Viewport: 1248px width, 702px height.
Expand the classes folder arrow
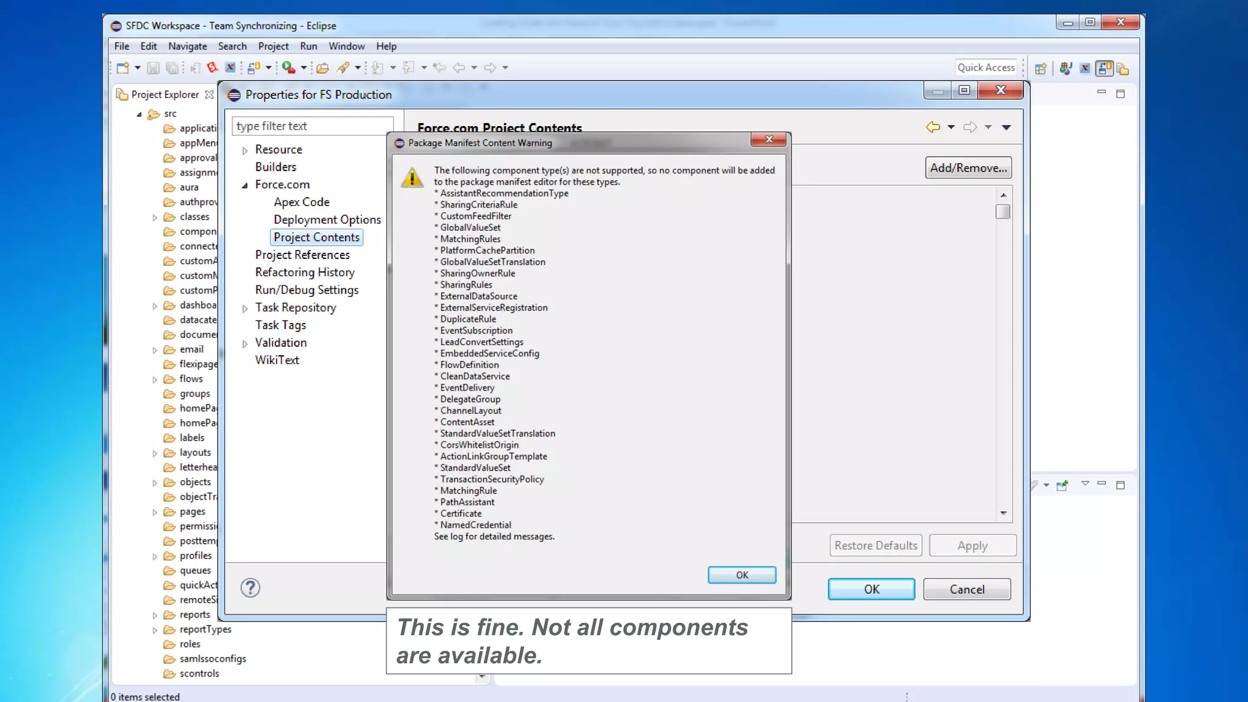point(155,218)
